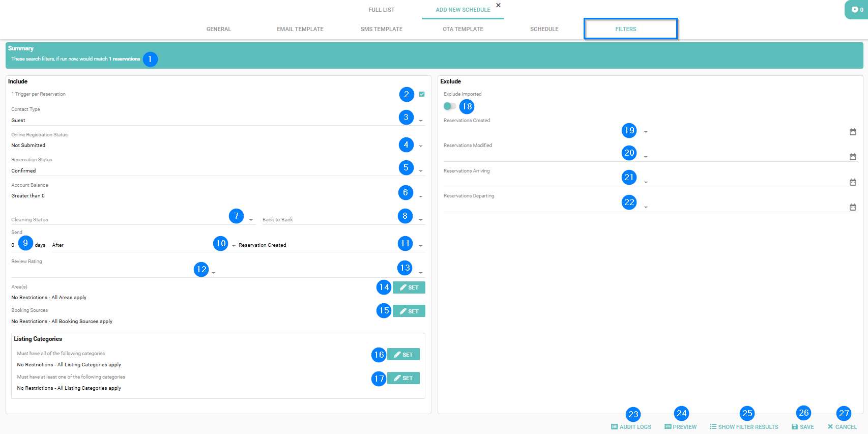Screen dimensions: 868x434
Task: Go to the Schedule tab
Action: [544, 29]
